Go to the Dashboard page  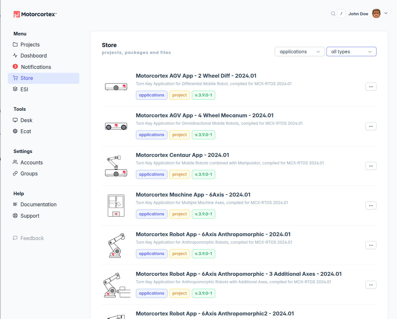33,56
